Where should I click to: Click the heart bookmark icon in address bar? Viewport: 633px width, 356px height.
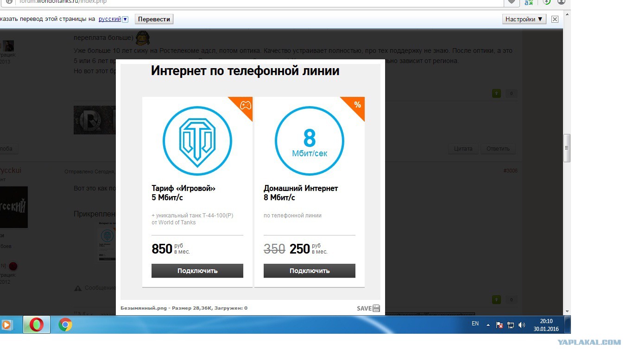511,2
